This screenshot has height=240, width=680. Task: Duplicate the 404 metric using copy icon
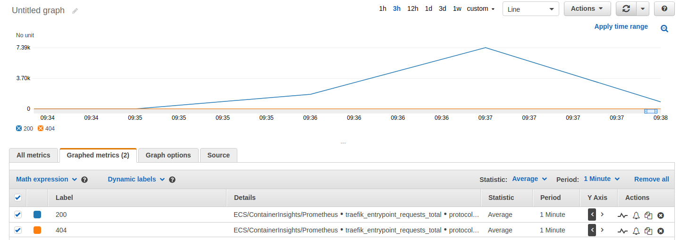point(648,231)
